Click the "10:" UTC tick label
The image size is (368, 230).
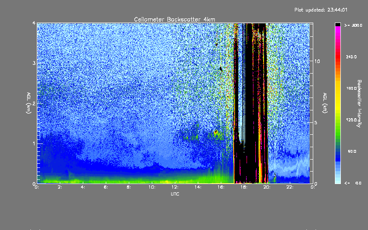tap(152, 187)
